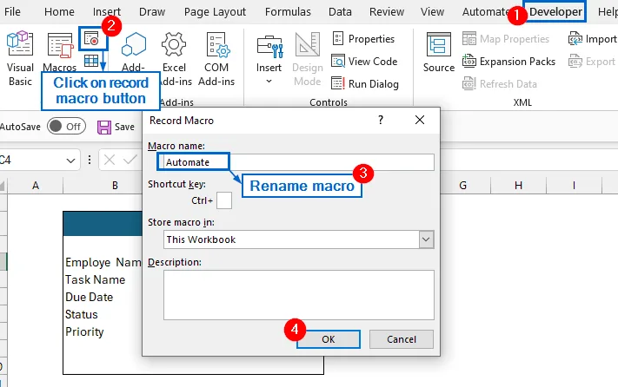Open the formula bar options dots
This screenshot has width=618, height=387.
90,160
